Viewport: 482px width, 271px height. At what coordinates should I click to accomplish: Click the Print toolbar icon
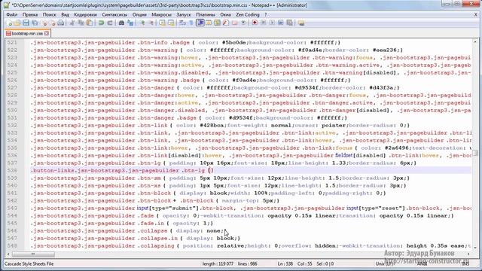(61, 23)
